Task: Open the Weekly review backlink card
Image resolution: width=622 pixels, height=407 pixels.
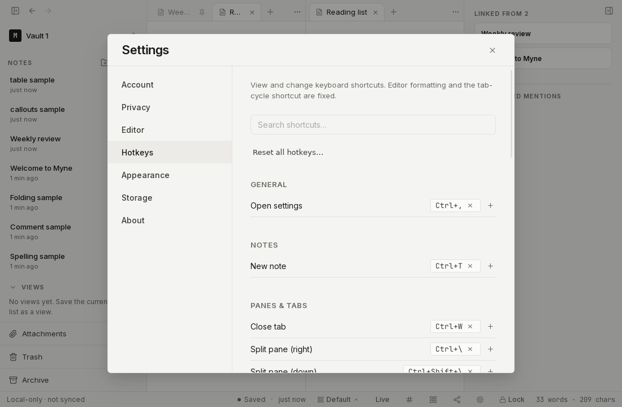Action: [543, 34]
